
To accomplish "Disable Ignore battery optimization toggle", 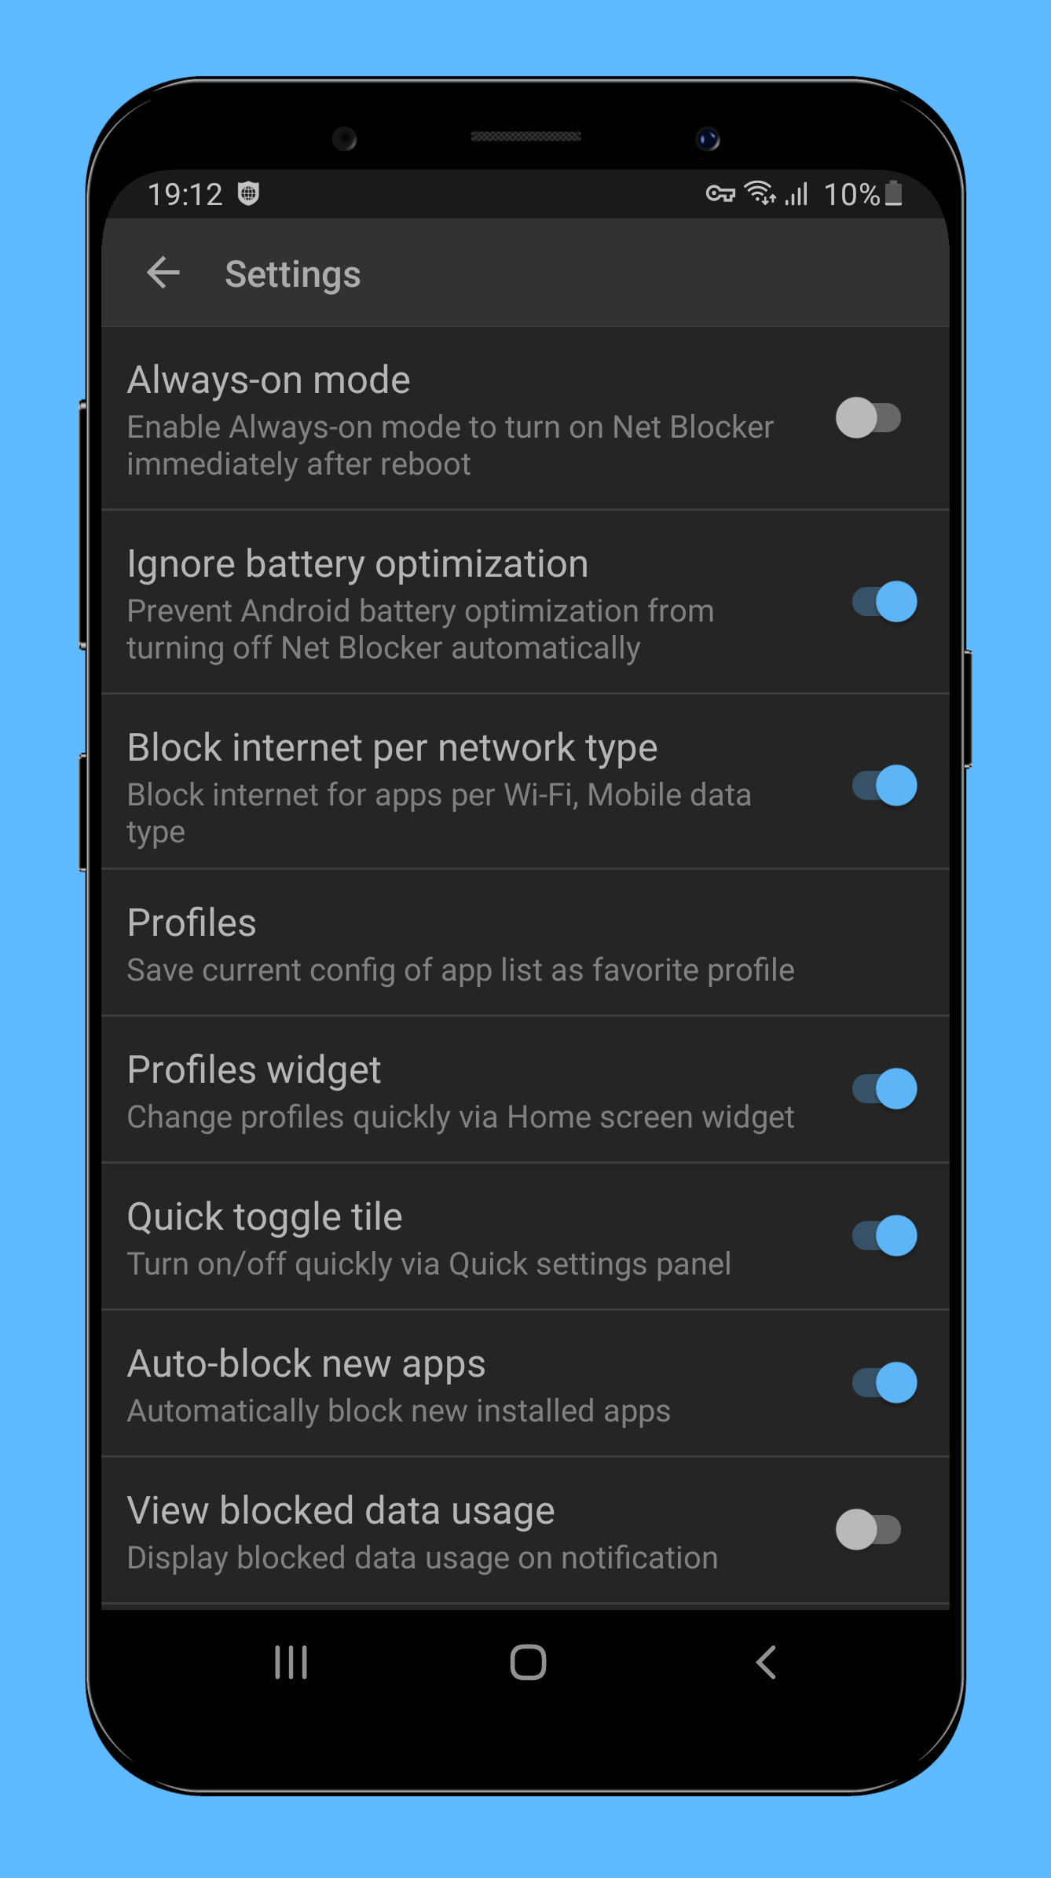I will 884,602.
